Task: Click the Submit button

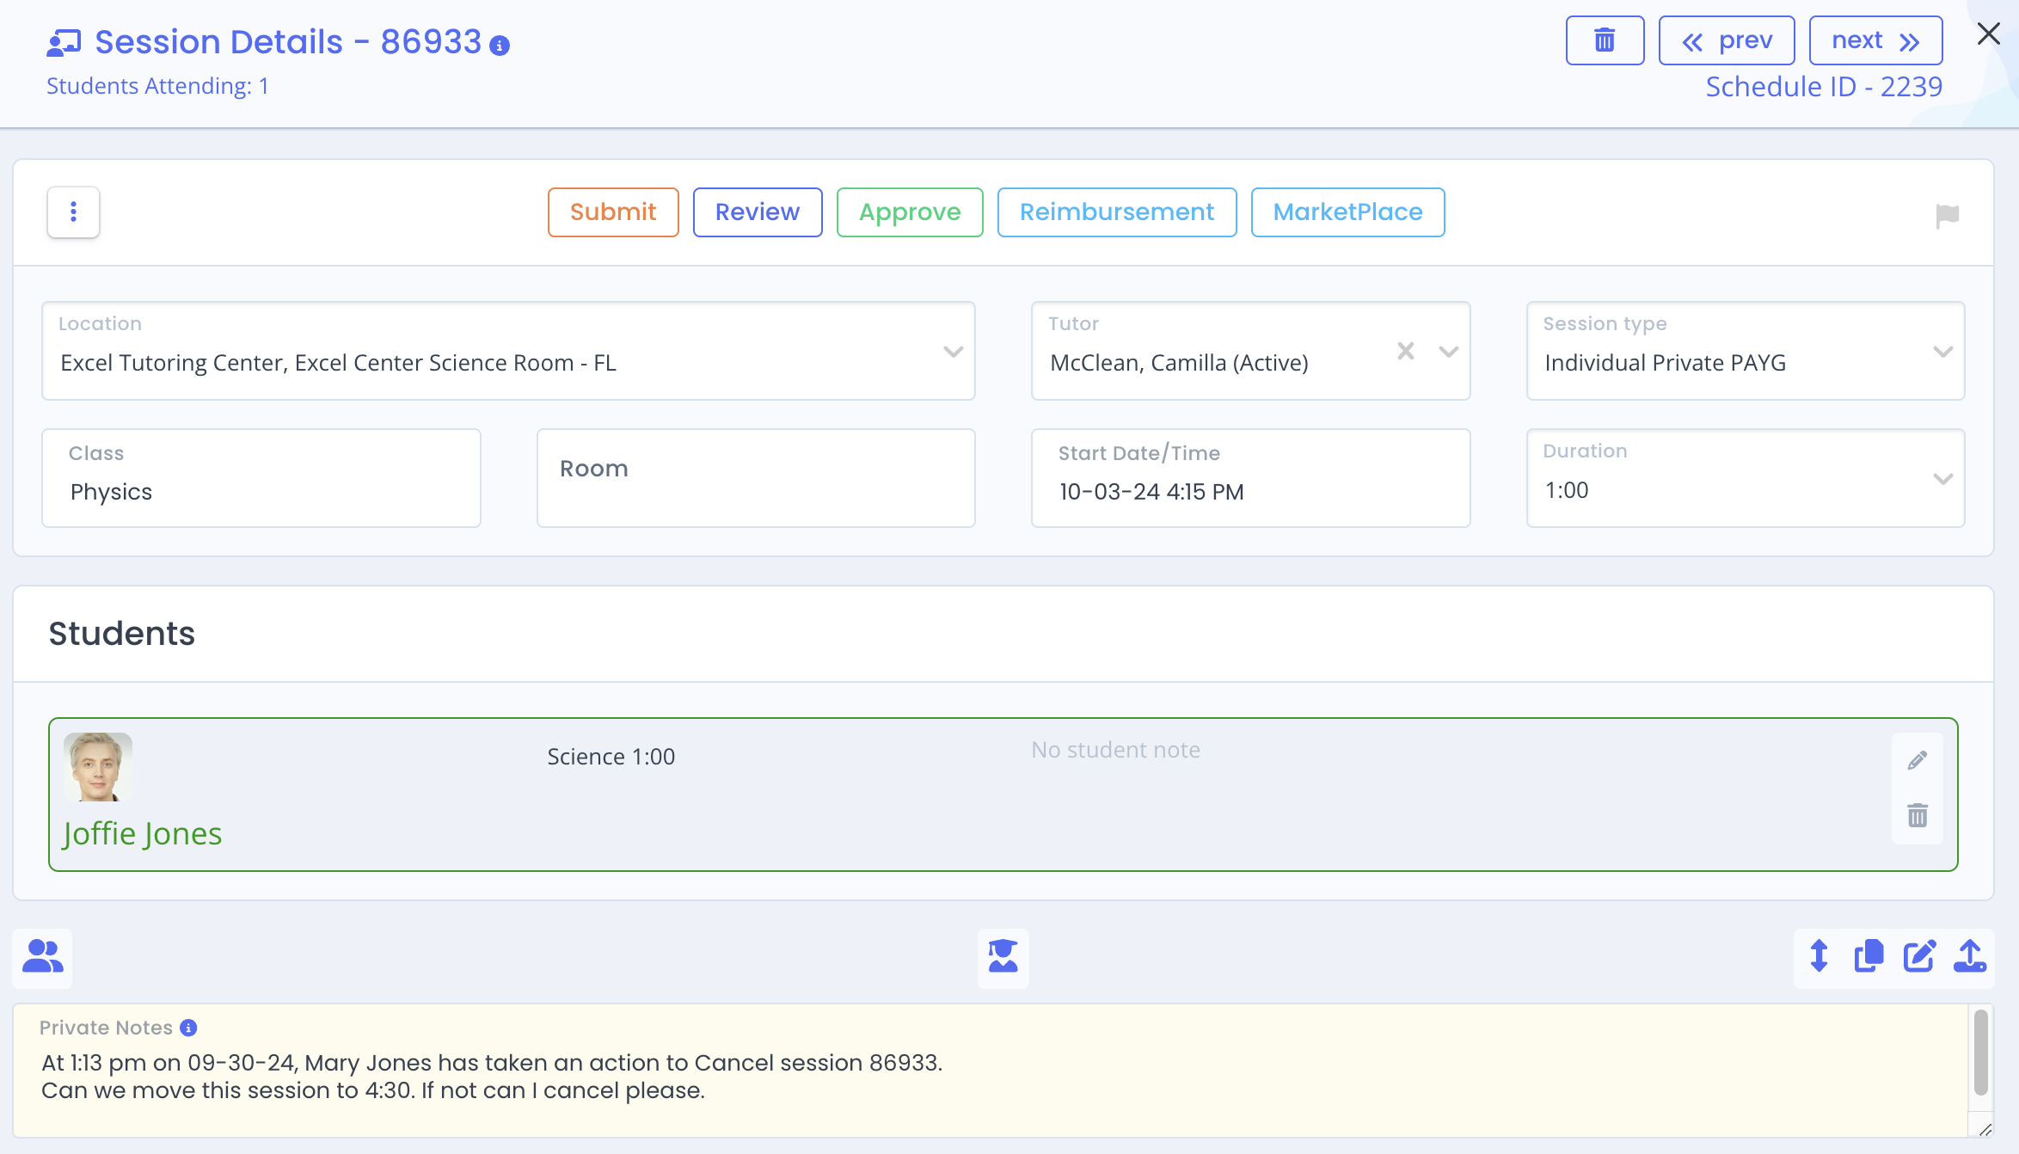Action: tap(613, 212)
